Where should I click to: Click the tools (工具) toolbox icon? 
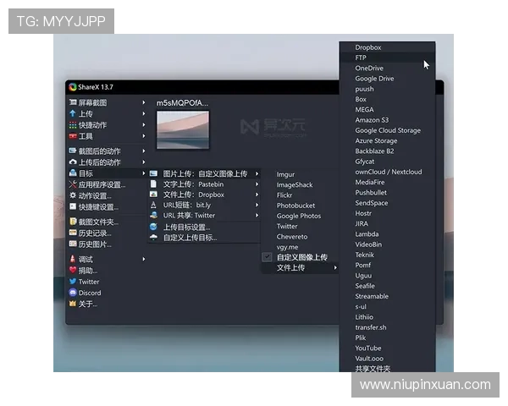click(x=73, y=136)
